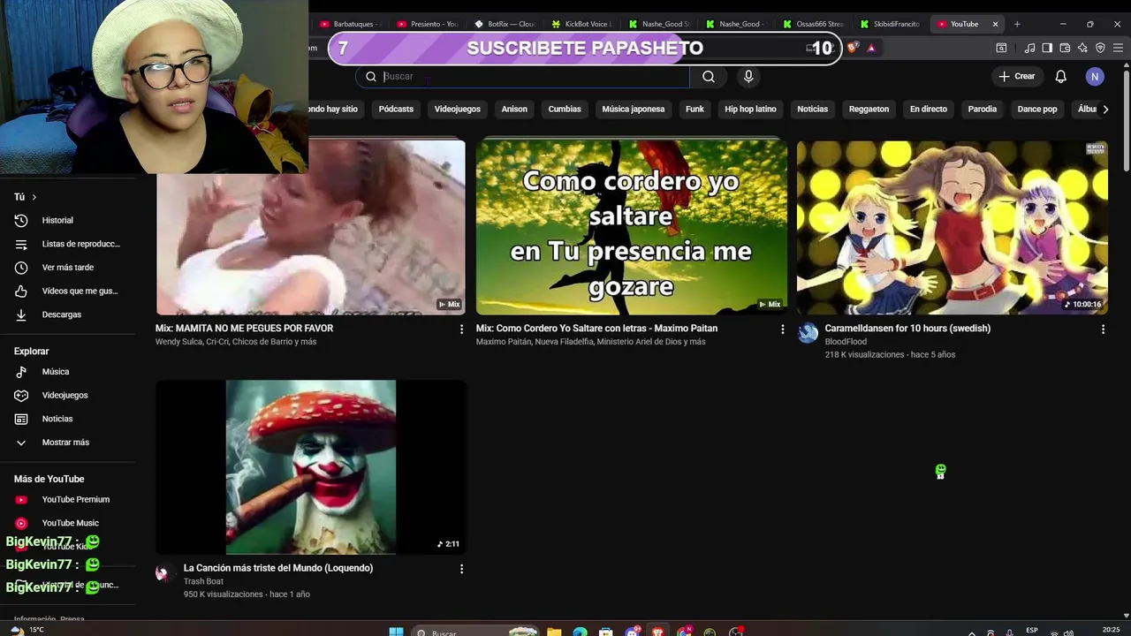Click Caramelldansen for 10 hours title
The height and width of the screenshot is (636, 1131).
[907, 329]
